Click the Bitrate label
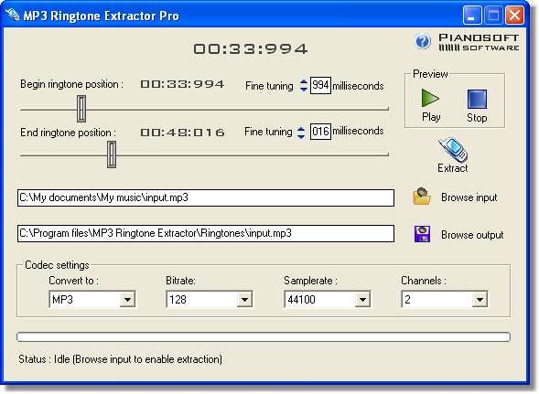539x394 pixels. 180,281
